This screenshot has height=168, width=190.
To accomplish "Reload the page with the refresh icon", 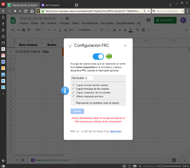I will coord(26,11).
